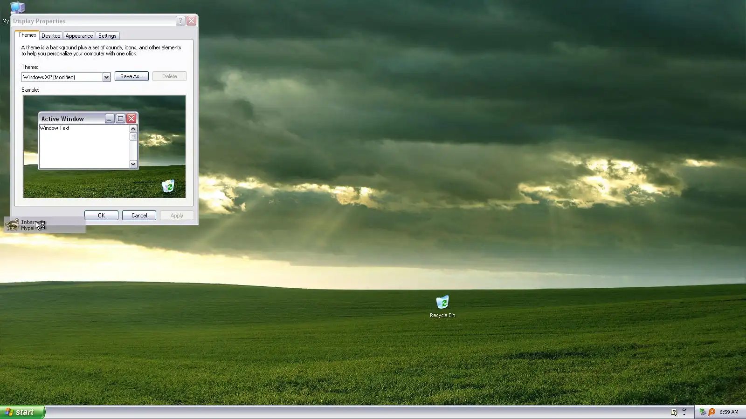The image size is (746, 419).
Task: Open the Recycle Bin desktop icon
Action: pyautogui.click(x=442, y=306)
